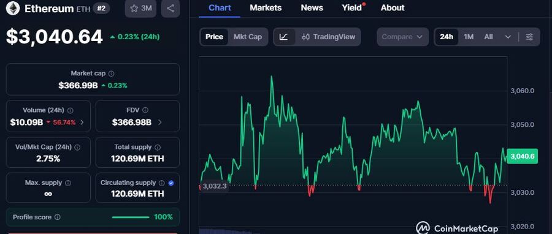Click the infinity Max. supply value
The width and height of the screenshot is (552, 234).
coord(48,194)
